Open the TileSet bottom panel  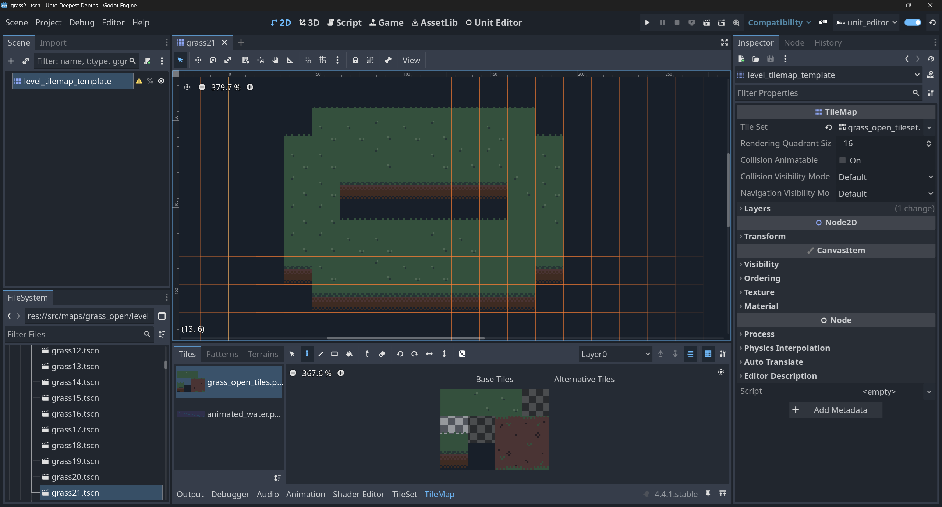tap(404, 494)
